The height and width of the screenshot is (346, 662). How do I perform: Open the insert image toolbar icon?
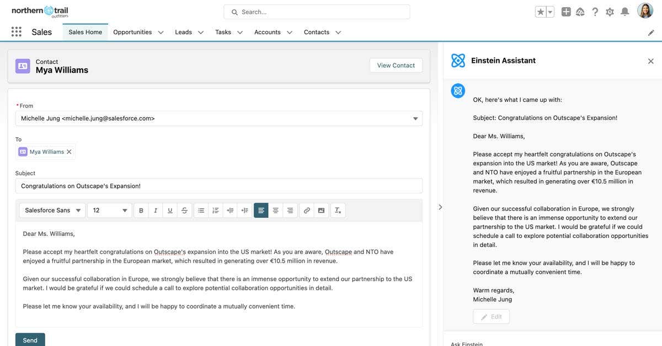(320, 209)
